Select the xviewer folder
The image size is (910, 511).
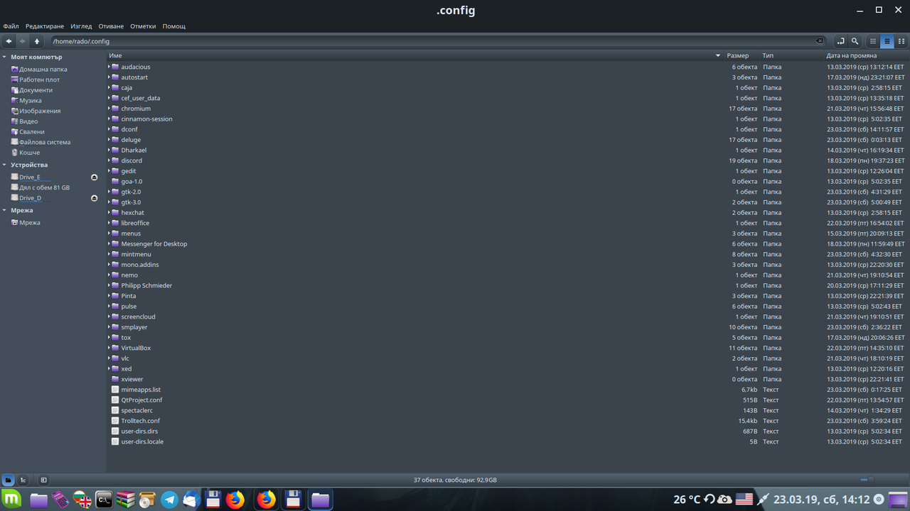tap(132, 379)
